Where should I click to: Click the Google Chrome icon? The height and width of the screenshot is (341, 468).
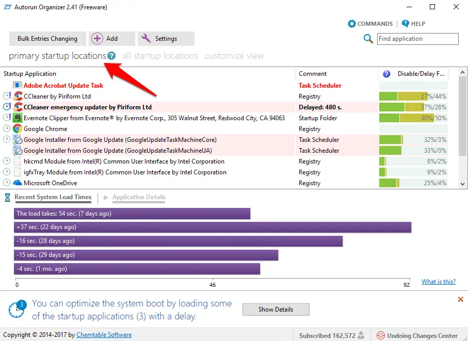18,128
